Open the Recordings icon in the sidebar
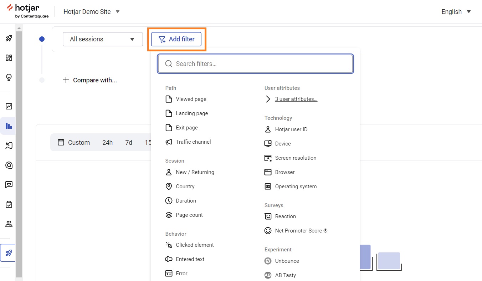 coord(9,165)
